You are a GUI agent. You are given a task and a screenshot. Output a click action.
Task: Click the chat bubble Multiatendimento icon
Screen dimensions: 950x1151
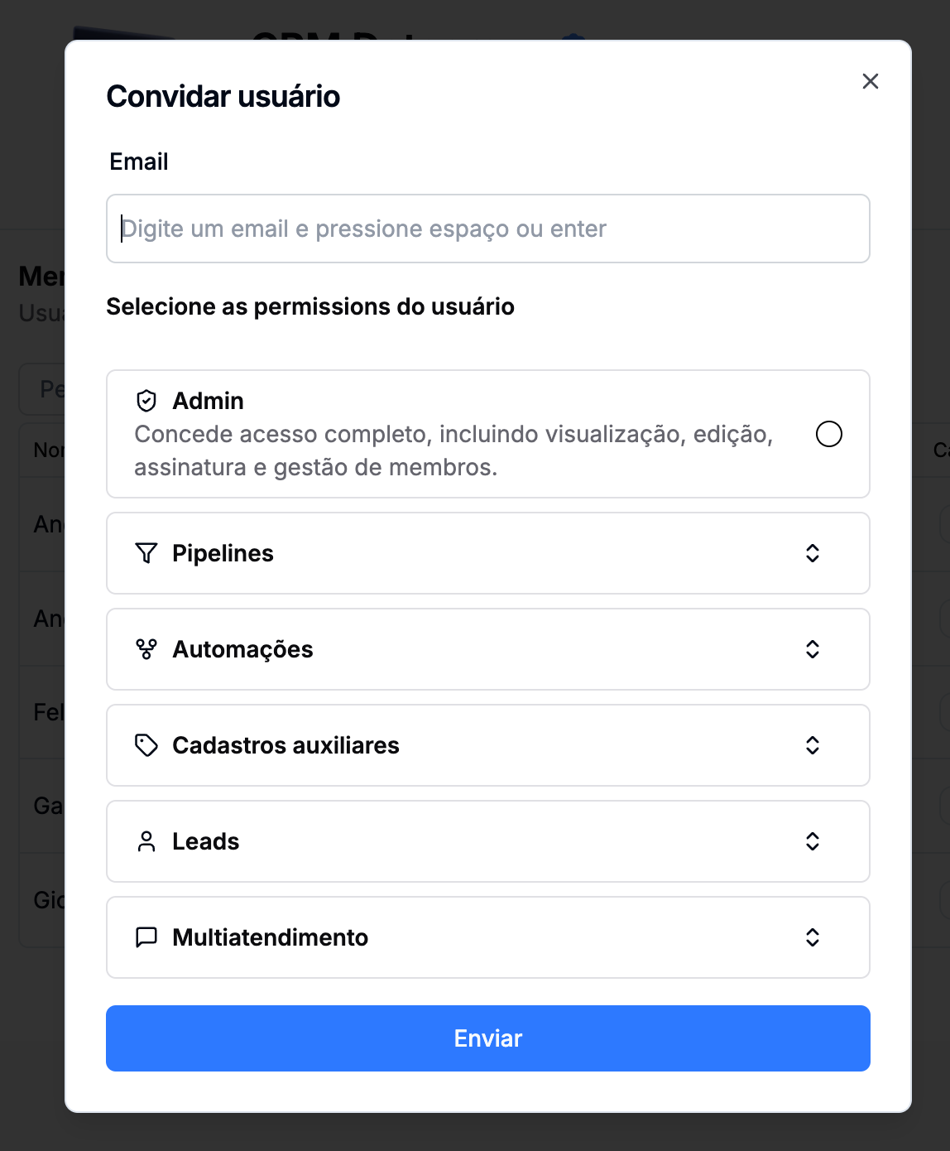click(146, 937)
